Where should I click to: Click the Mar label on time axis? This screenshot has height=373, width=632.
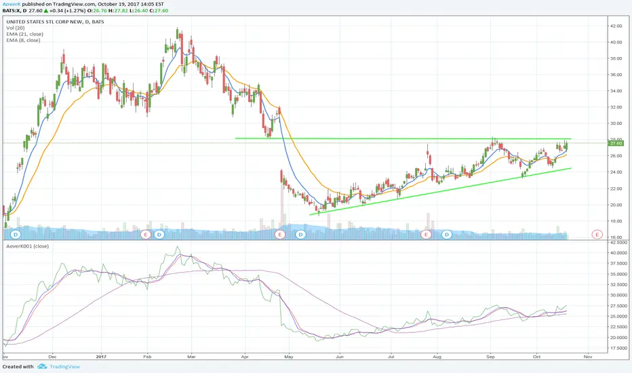click(x=191, y=357)
